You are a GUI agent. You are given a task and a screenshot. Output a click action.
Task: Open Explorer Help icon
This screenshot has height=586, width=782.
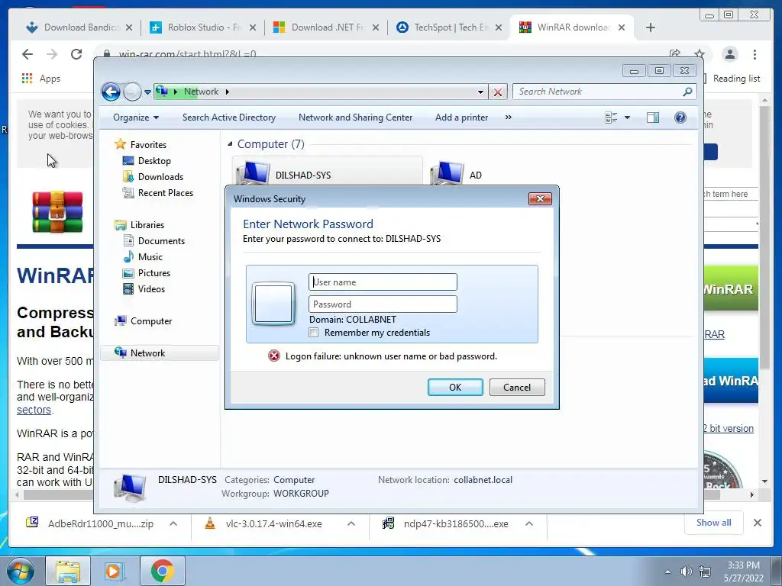pyautogui.click(x=680, y=118)
